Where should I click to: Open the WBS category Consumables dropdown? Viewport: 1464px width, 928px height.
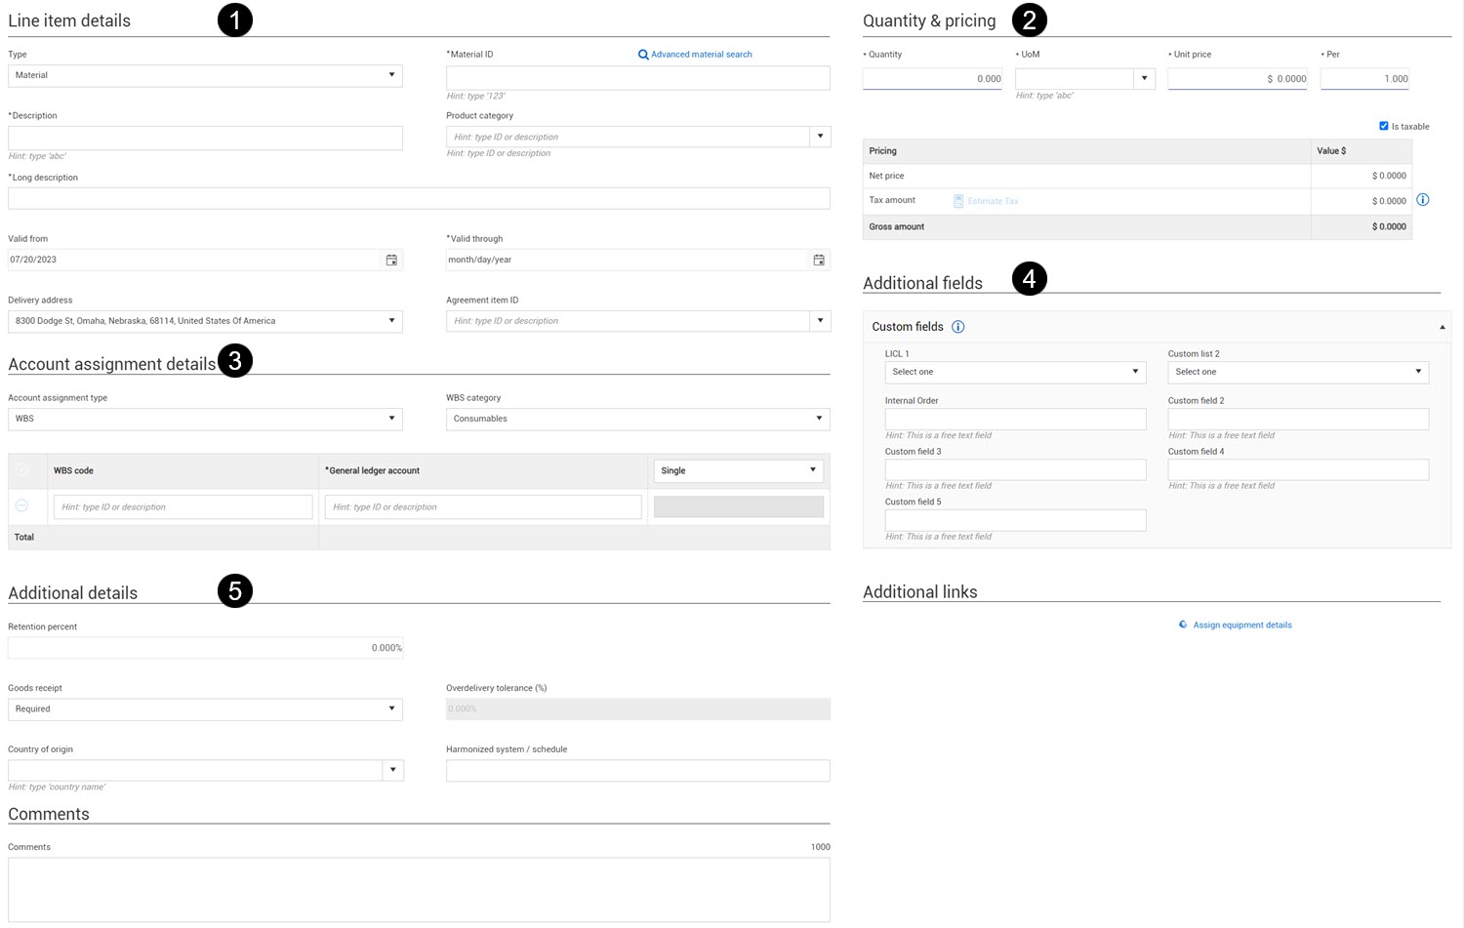[637, 419]
